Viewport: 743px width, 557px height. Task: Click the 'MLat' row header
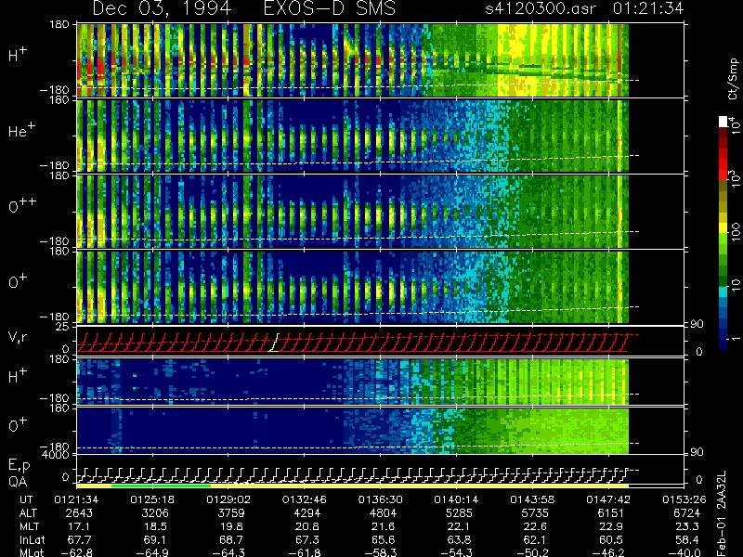click(32, 552)
